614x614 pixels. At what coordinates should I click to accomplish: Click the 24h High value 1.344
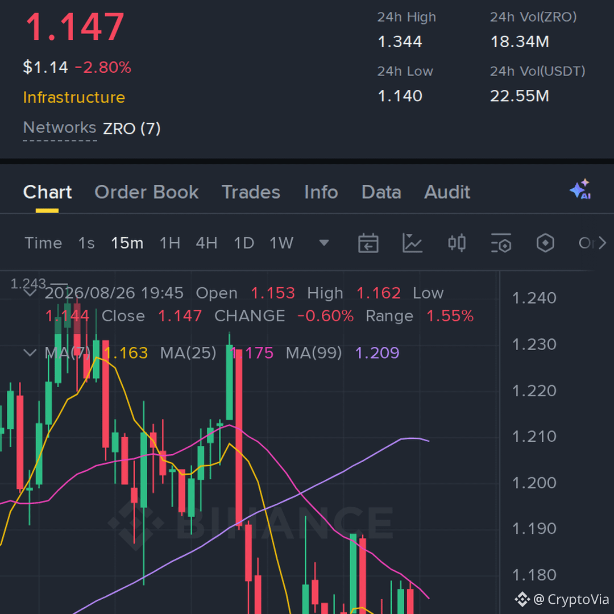400,42
